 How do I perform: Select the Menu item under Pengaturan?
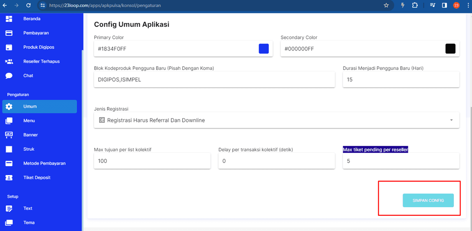pyautogui.click(x=29, y=121)
